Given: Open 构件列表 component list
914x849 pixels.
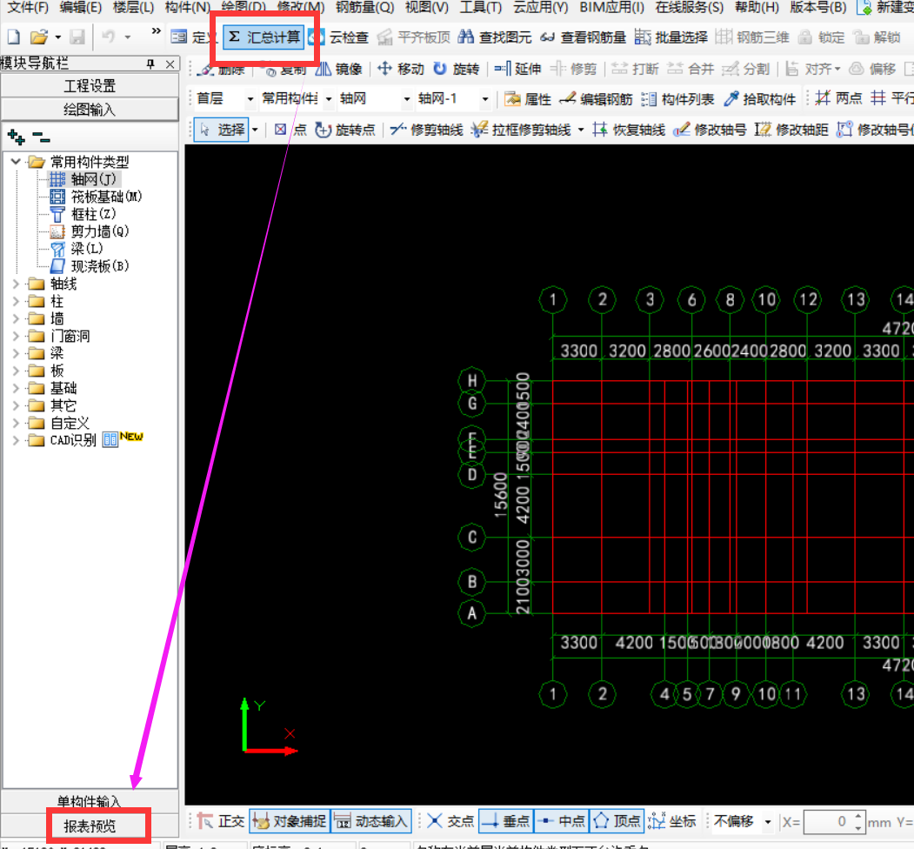Looking at the screenshot, I should pos(678,98).
